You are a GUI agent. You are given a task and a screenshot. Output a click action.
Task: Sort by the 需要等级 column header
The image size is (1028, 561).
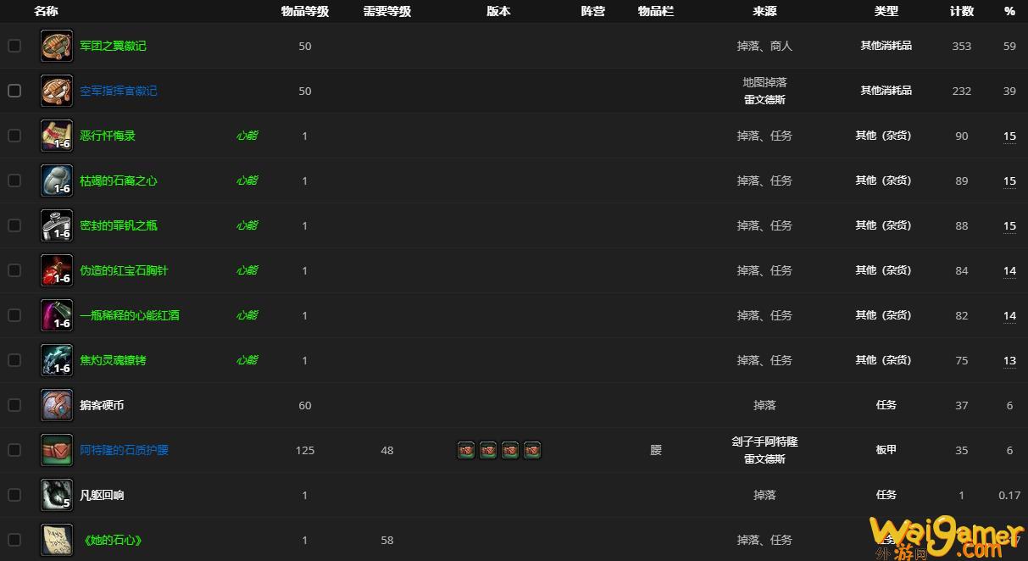(387, 11)
